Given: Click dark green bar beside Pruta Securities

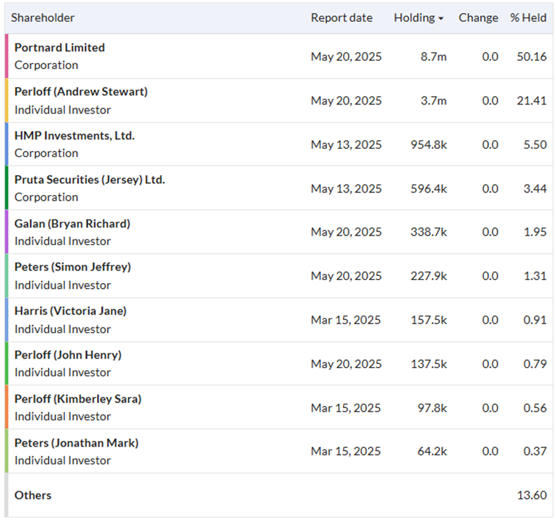Looking at the screenshot, I should [7, 188].
